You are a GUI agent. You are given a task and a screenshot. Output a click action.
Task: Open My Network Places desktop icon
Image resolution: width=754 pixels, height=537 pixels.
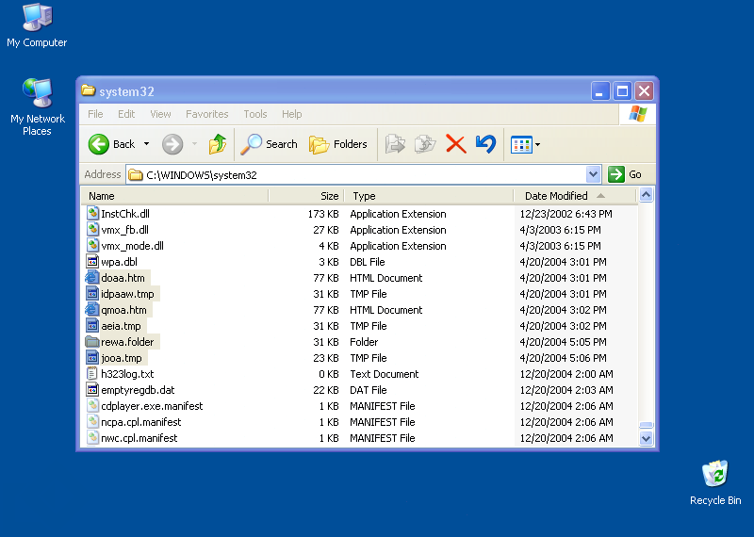pos(37,106)
